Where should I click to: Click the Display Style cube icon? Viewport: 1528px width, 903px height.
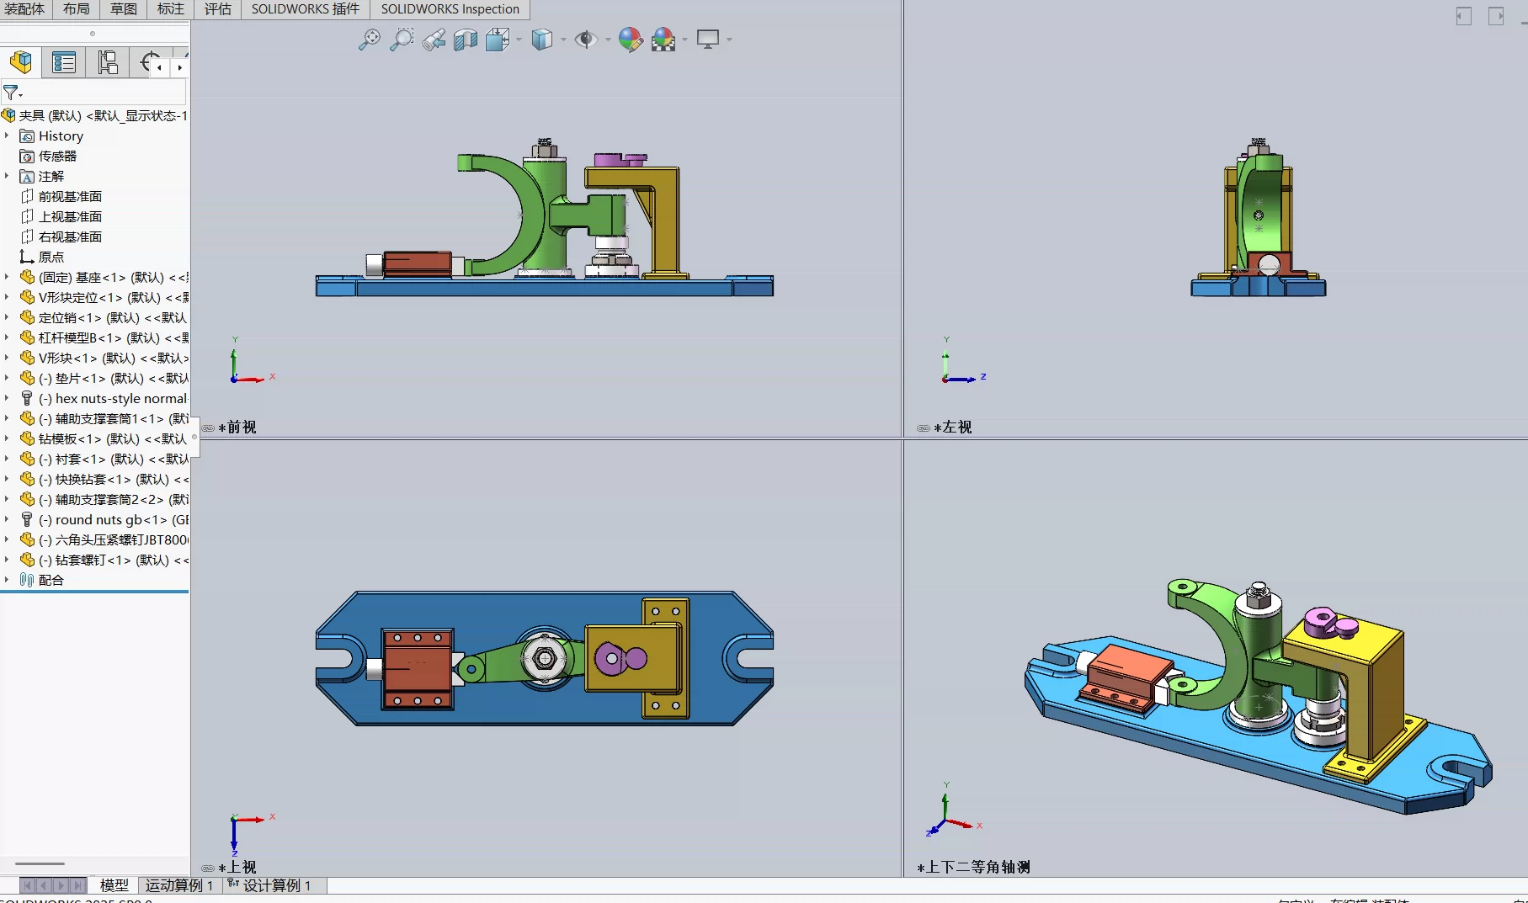tap(542, 40)
